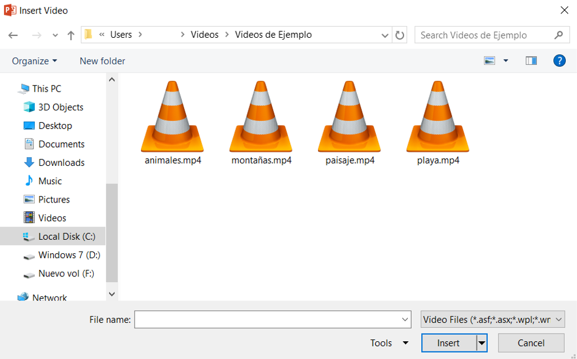The width and height of the screenshot is (577, 359).
Task: Select Local Disk (C:)
Action: [53, 236]
